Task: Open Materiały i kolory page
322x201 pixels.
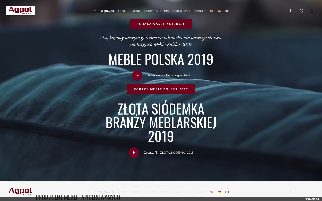Action: click(x=156, y=11)
